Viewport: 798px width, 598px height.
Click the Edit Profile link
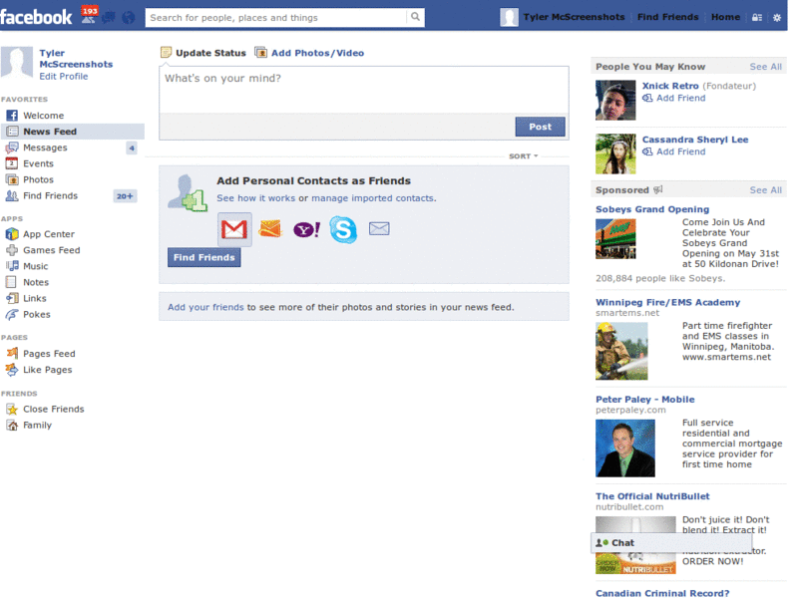click(64, 77)
